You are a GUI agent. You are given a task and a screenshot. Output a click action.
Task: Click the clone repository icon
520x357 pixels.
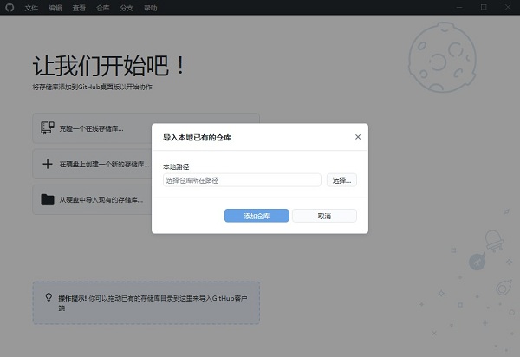pos(48,128)
